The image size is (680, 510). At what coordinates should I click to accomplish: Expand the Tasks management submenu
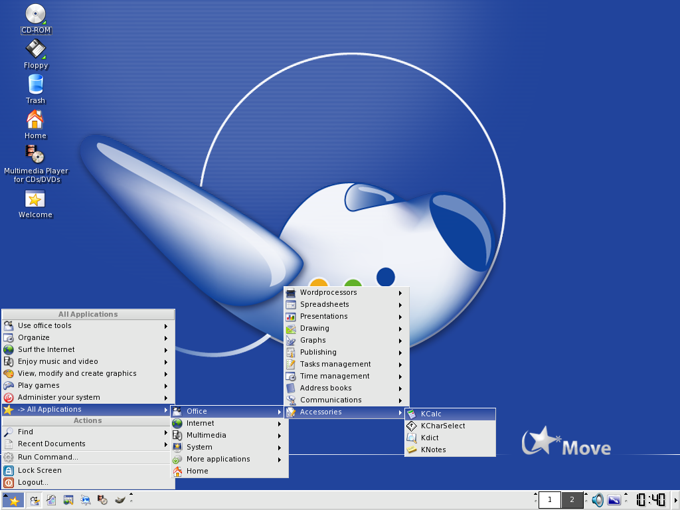click(346, 365)
